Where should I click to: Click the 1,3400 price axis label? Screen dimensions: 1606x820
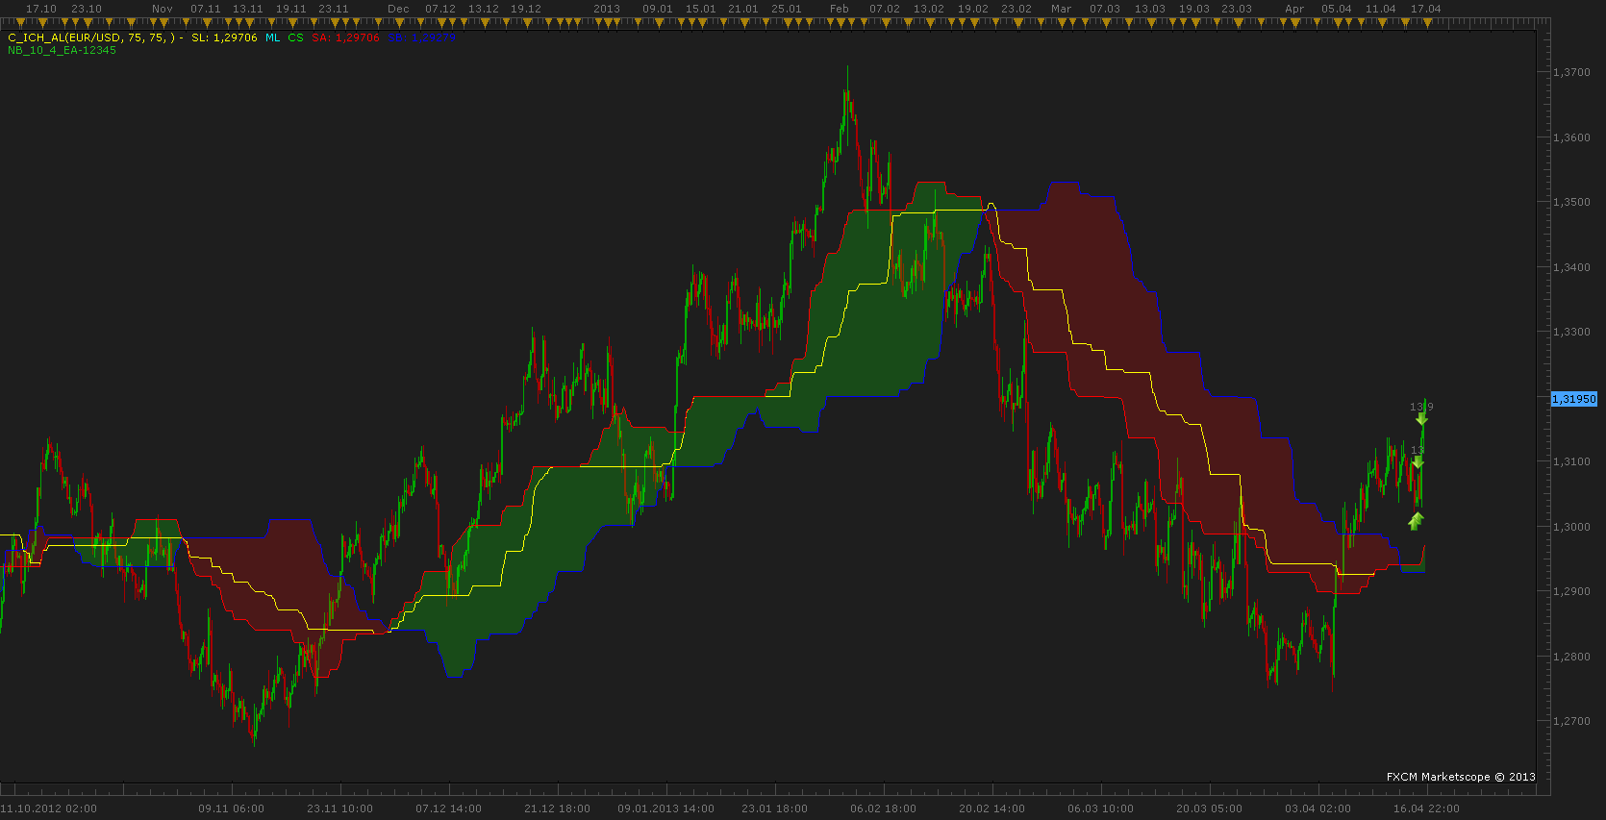point(1571,267)
